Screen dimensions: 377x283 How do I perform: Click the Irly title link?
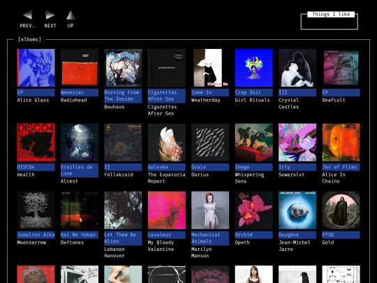(297, 167)
